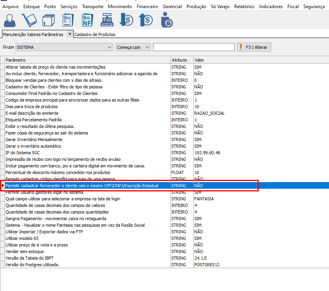Click the search text field
329x291 pixels.
pos(193,47)
